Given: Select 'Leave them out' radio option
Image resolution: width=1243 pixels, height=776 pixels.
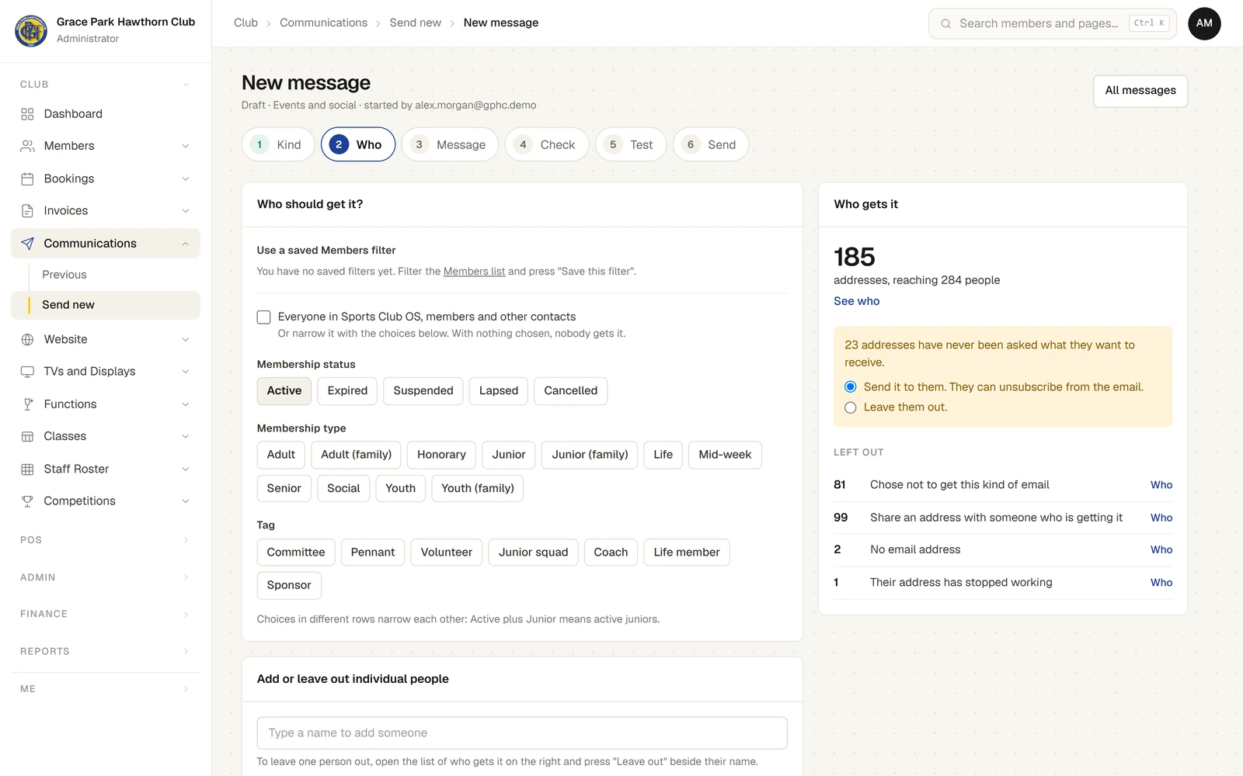Looking at the screenshot, I should [851, 407].
